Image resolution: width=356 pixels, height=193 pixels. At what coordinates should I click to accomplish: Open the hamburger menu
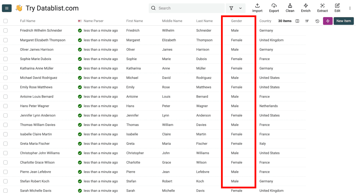(7, 8)
